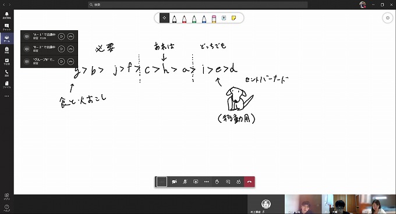Hang up the call
Viewport: 396px width, 214px height.
249,182
